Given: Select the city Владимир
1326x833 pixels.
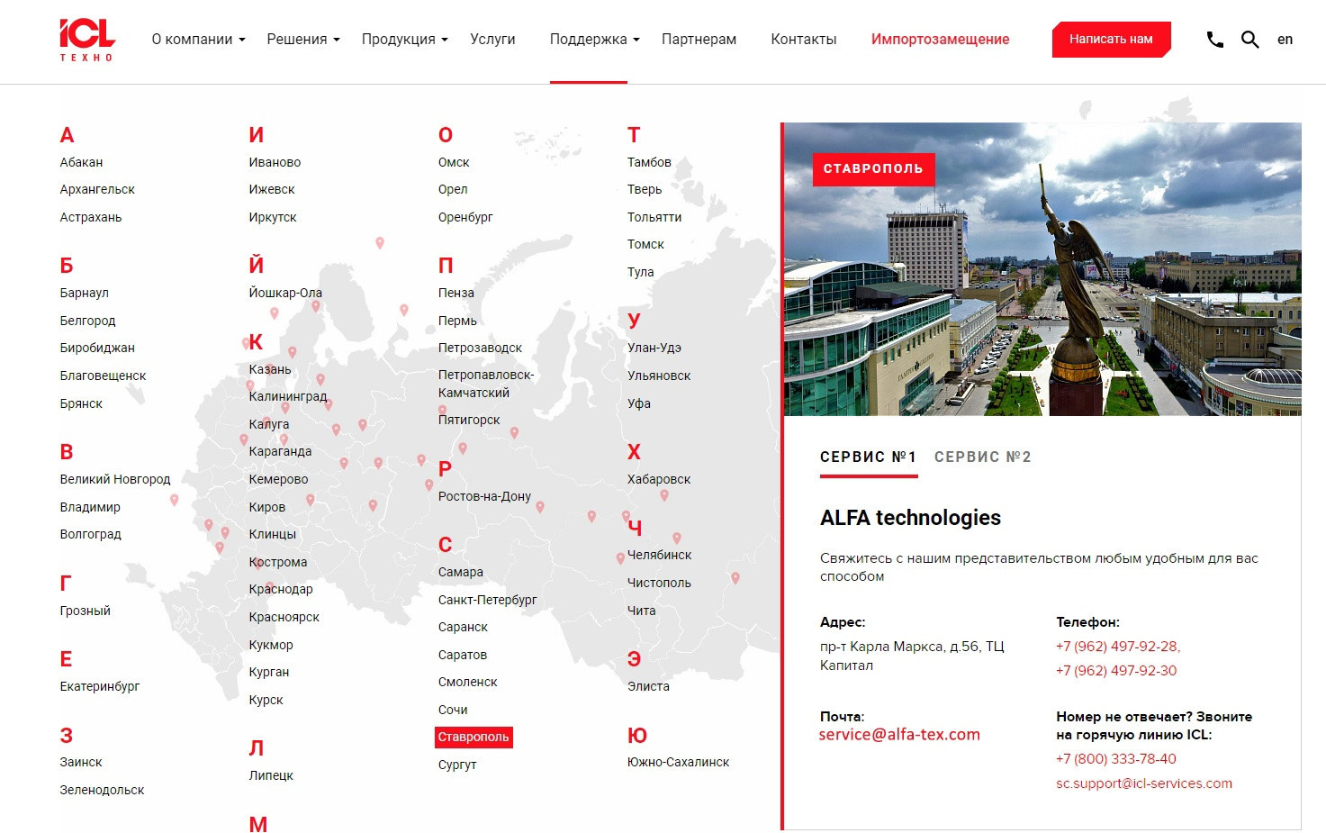Looking at the screenshot, I should coord(90,508).
